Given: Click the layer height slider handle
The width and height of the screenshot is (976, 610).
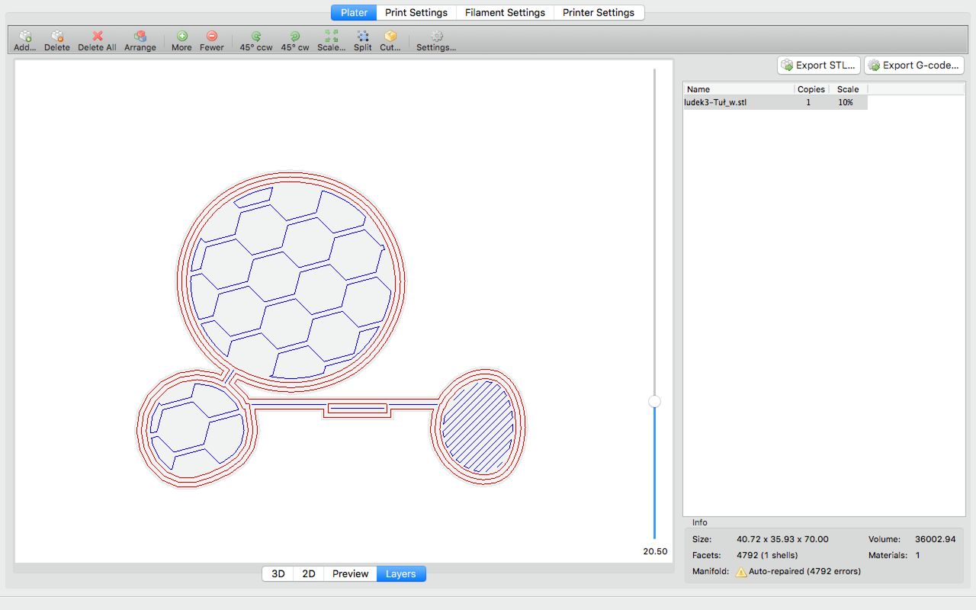Looking at the screenshot, I should 654,401.
